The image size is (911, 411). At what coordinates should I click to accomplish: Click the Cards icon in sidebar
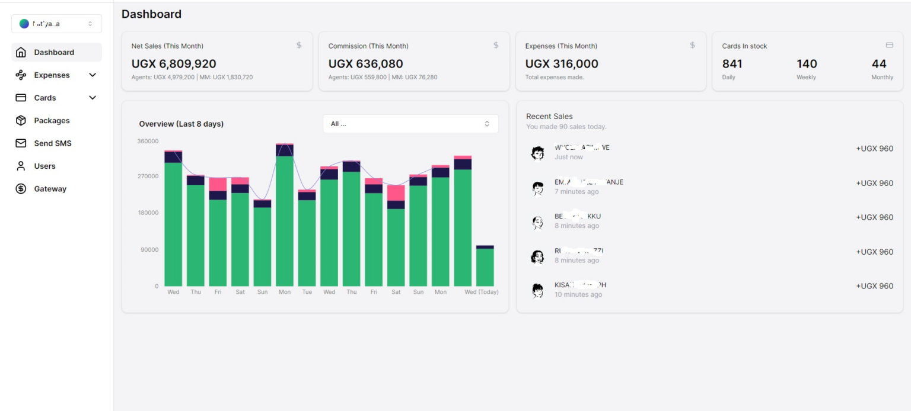[x=21, y=98]
